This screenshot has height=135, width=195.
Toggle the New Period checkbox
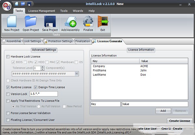[64, 106]
